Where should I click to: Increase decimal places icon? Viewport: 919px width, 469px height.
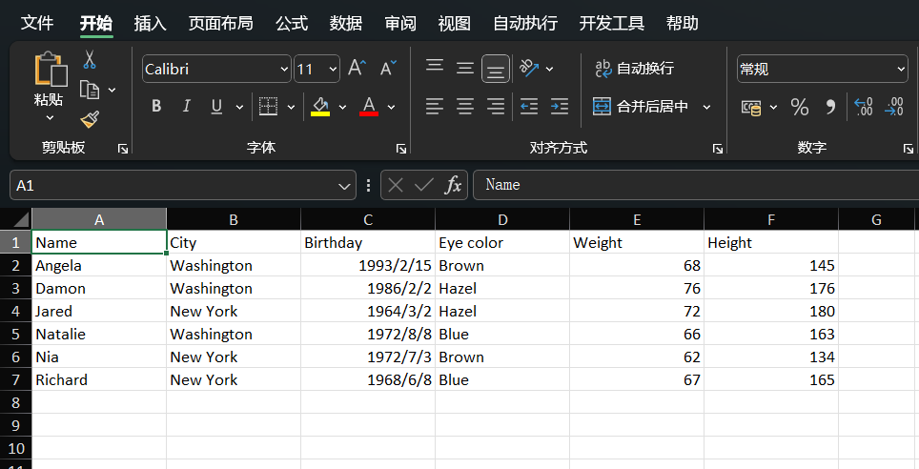click(864, 108)
